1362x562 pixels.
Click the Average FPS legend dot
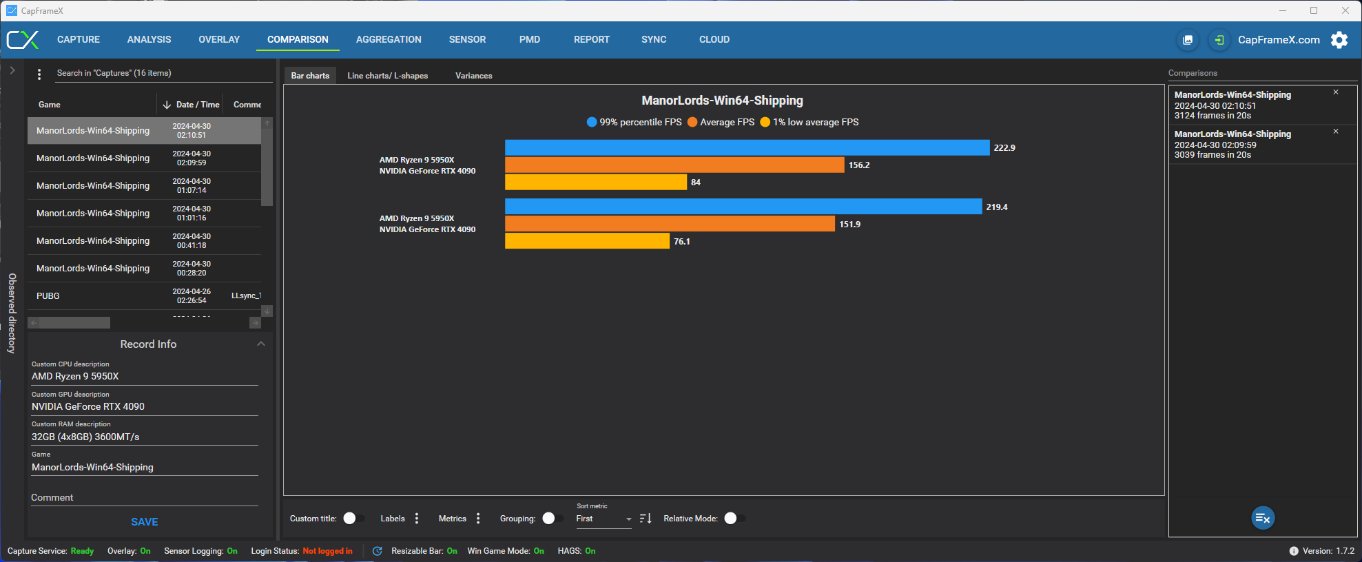[692, 122]
